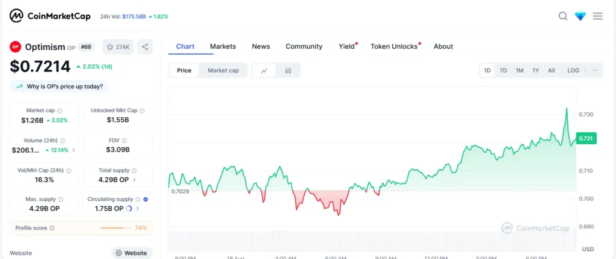Select the 1D time range
616x259 pixels.
pos(487,71)
